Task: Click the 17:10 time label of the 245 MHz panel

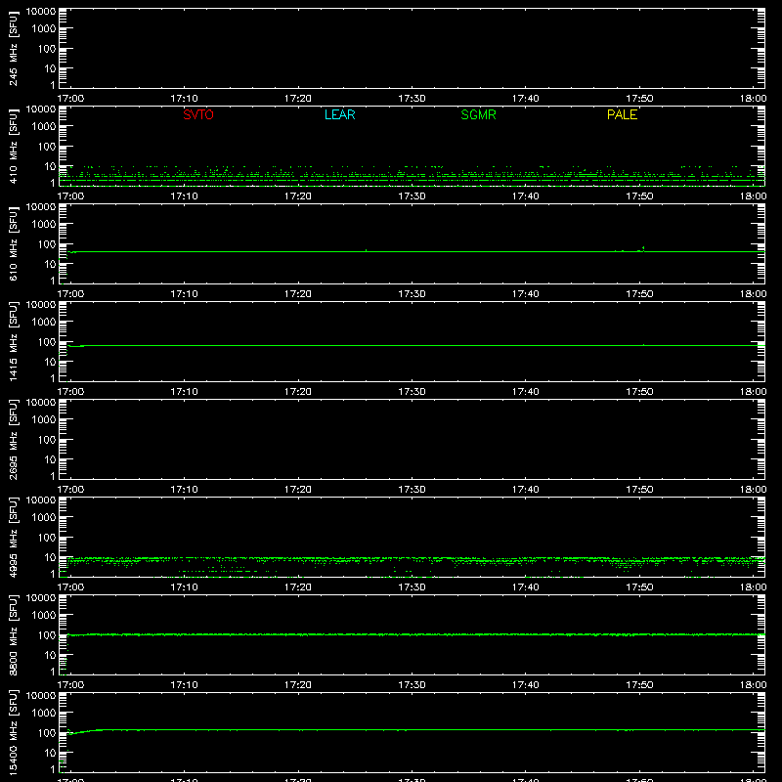Action: point(184,99)
